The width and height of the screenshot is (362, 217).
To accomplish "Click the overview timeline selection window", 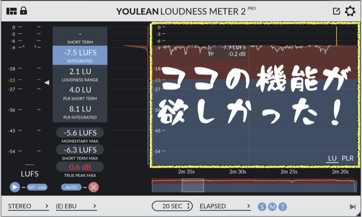I will coord(193,185).
